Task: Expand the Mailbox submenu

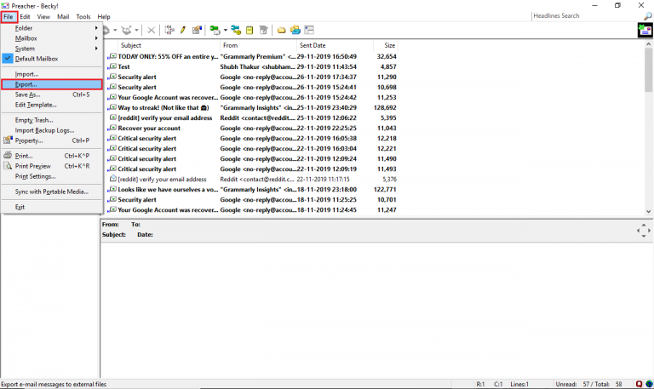Action: [52, 38]
